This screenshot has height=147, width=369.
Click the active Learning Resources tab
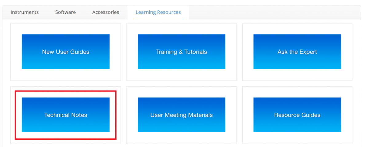point(158,12)
